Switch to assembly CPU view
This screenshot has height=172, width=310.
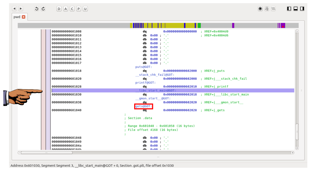click(x=260, y=9)
